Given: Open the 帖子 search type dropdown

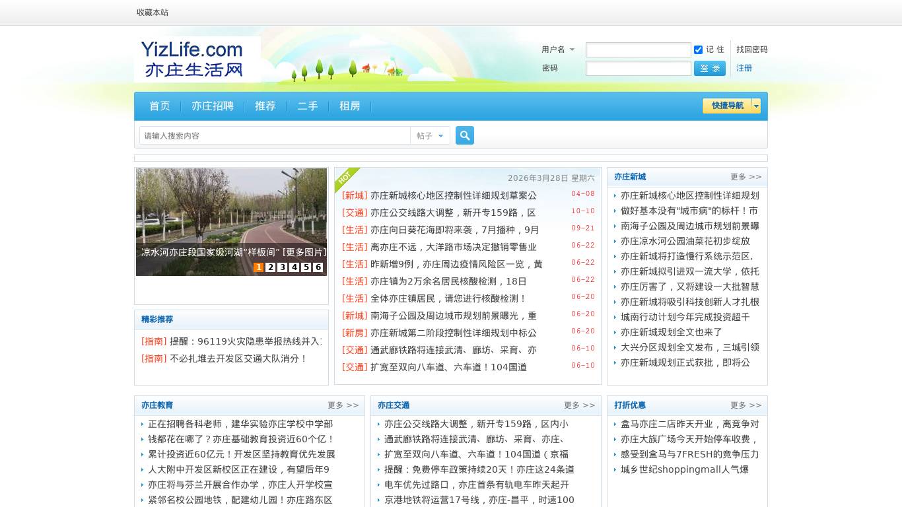Looking at the screenshot, I should click(430, 135).
